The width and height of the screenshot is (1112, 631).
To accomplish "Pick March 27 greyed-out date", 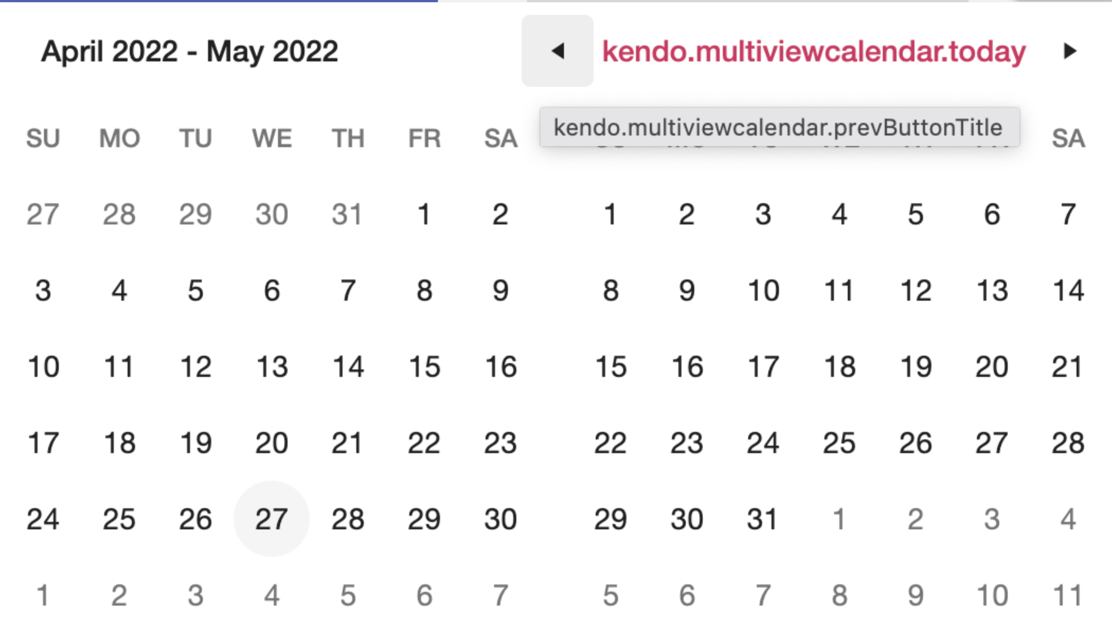I will [x=43, y=214].
